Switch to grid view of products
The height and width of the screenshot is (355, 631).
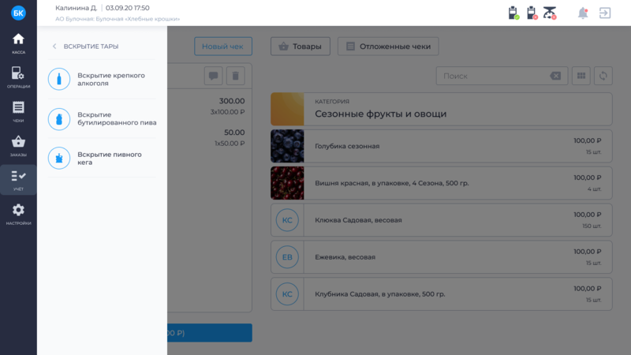click(582, 76)
